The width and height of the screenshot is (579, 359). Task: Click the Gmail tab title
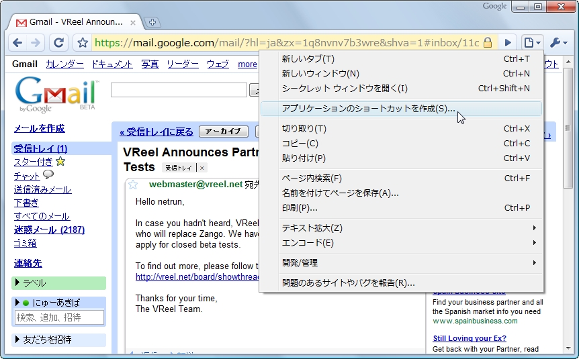pos(76,22)
